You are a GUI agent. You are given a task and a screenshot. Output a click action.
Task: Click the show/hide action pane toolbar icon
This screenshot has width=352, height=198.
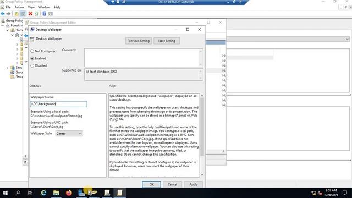click(51, 14)
